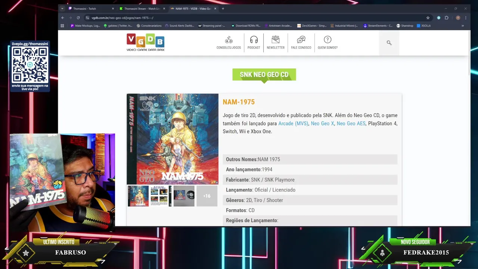Open XSOLLA bookmark
The image size is (478, 269).
(424, 26)
